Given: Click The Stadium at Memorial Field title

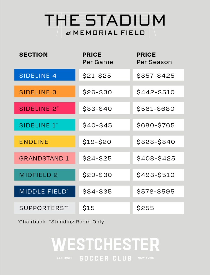Looking at the screenshot, I should tap(105, 25).
